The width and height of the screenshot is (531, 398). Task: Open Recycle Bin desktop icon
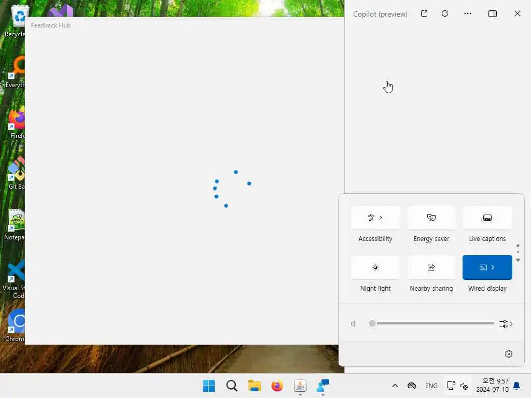[15, 21]
